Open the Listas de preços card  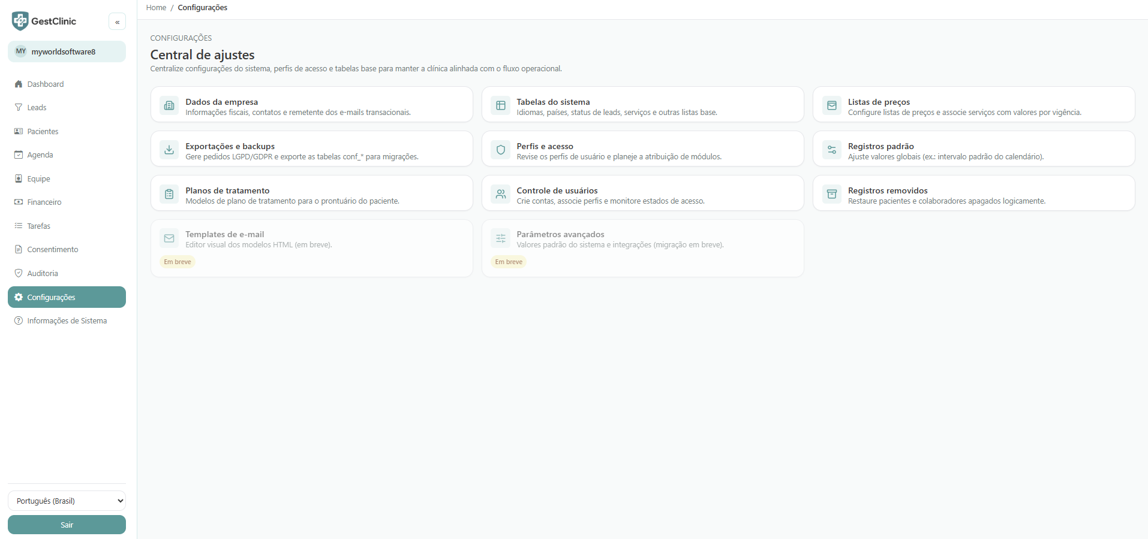[973, 104]
